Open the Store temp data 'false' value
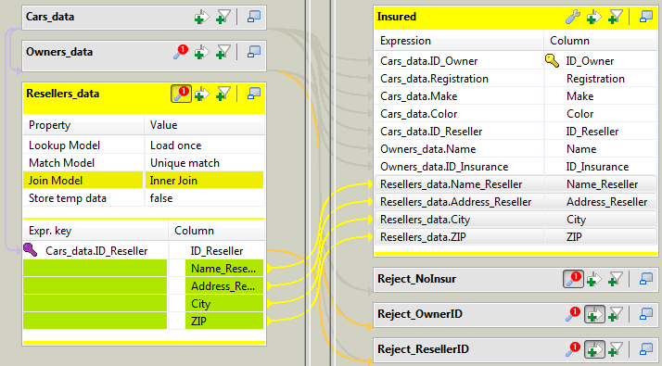The image size is (662, 366). 204,198
